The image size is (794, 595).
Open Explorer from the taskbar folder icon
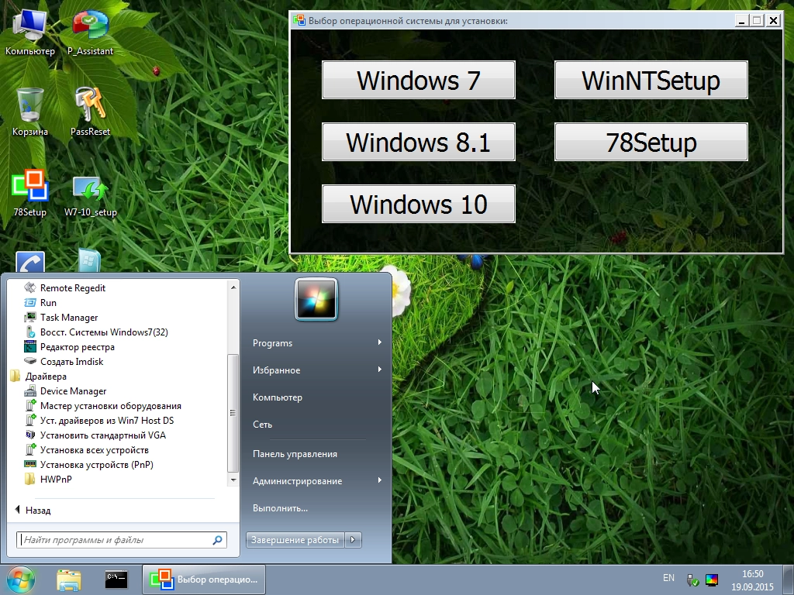(x=69, y=580)
